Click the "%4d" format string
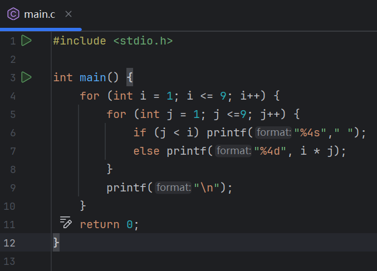Image resolution: width=377 pixels, height=271 pixels. pyautogui.click(x=270, y=151)
